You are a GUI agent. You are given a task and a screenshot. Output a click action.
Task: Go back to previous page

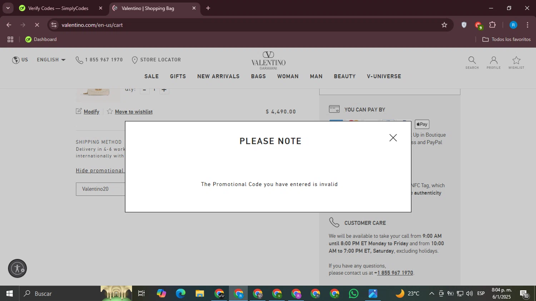[x=9, y=25]
